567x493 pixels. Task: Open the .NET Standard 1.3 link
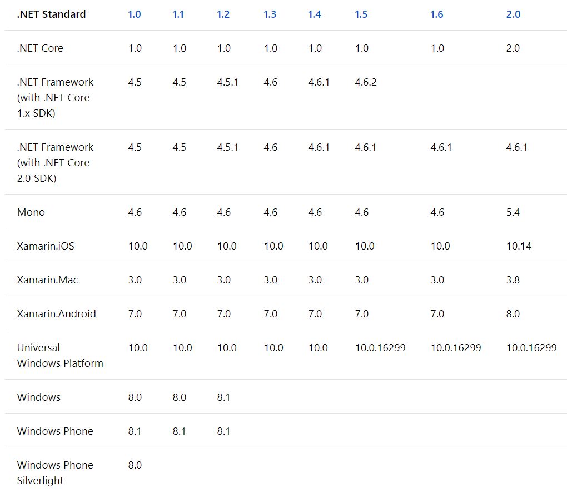[x=270, y=14]
